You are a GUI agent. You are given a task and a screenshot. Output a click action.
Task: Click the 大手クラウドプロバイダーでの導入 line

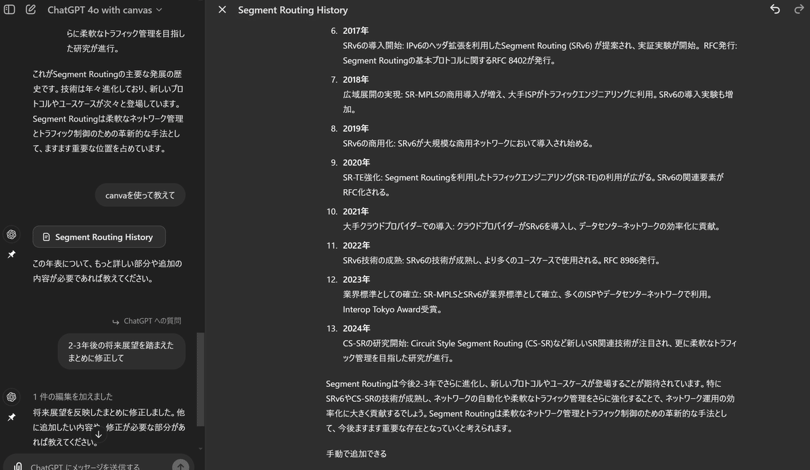click(x=532, y=226)
